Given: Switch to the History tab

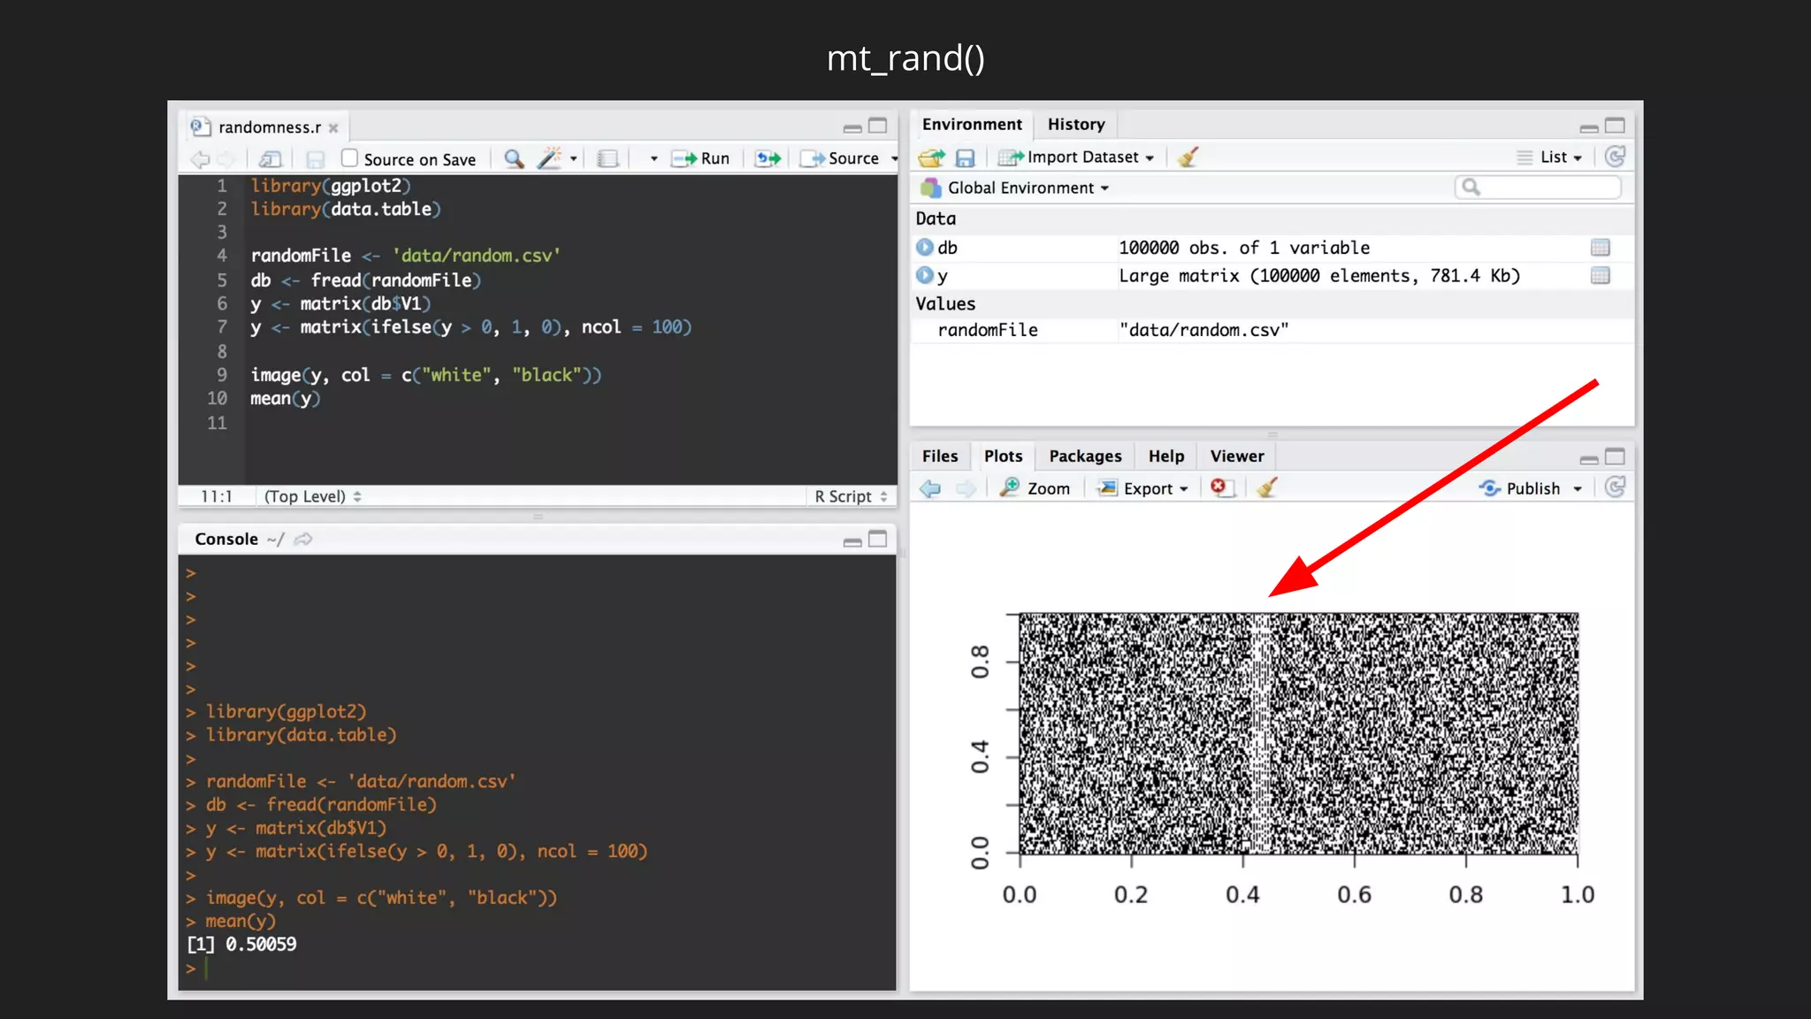Looking at the screenshot, I should coord(1076,125).
